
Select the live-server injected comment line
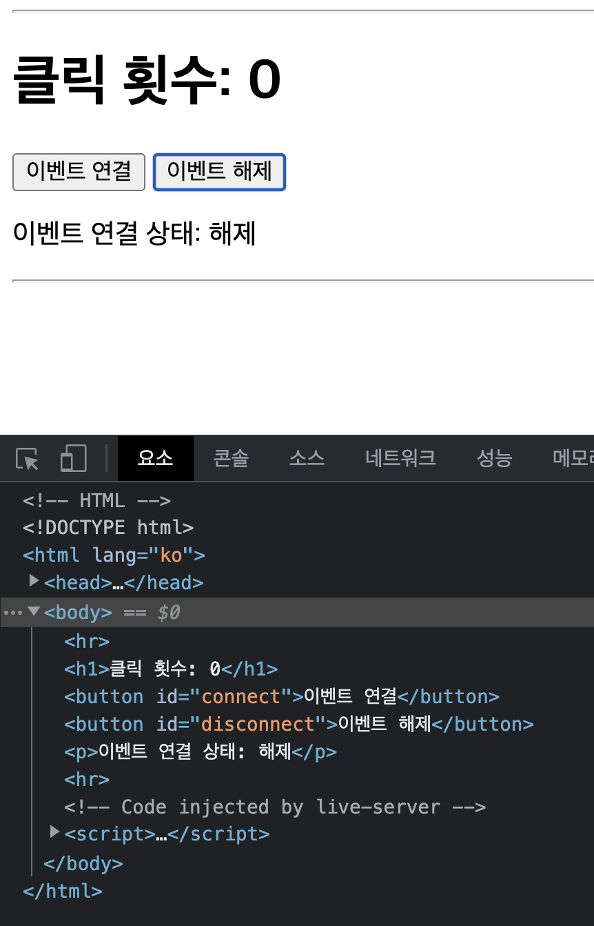pos(275,807)
